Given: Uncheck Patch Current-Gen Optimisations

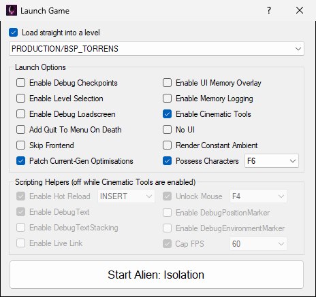Looking at the screenshot, I should pos(20,161).
